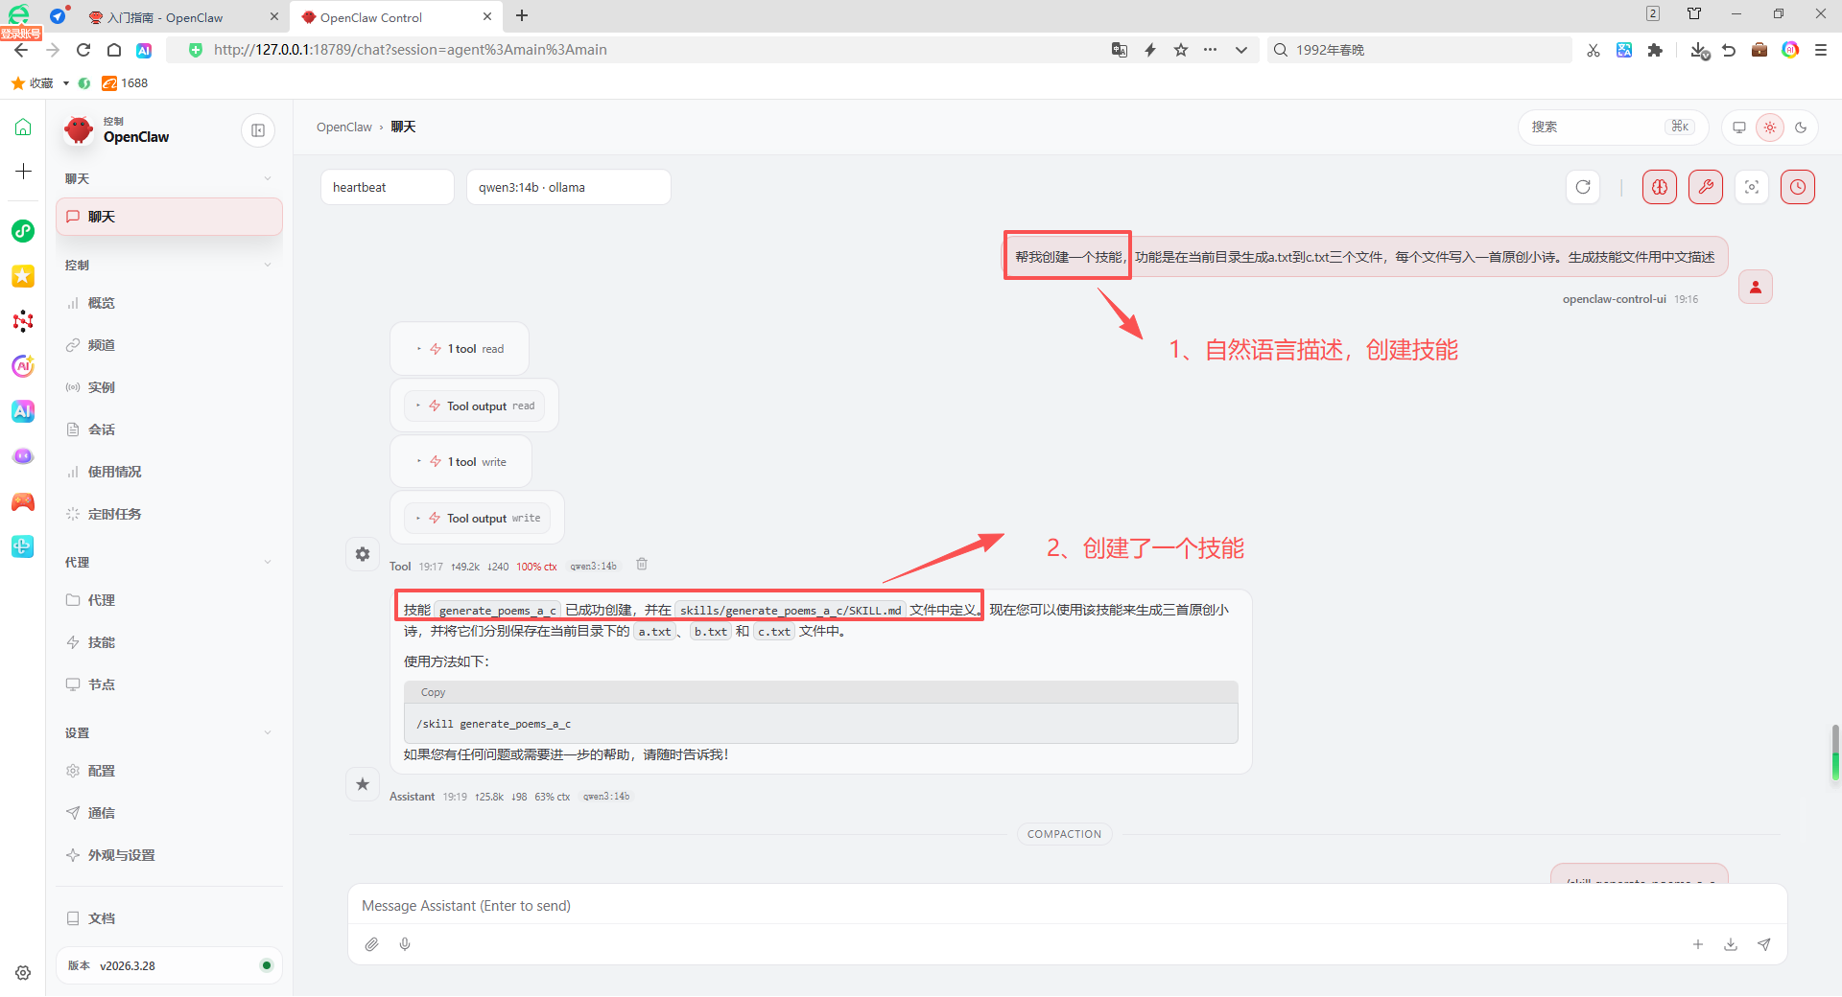Viewport: 1842px width, 997px height.
Task: Send message with paper plane icon
Action: pos(1763,944)
